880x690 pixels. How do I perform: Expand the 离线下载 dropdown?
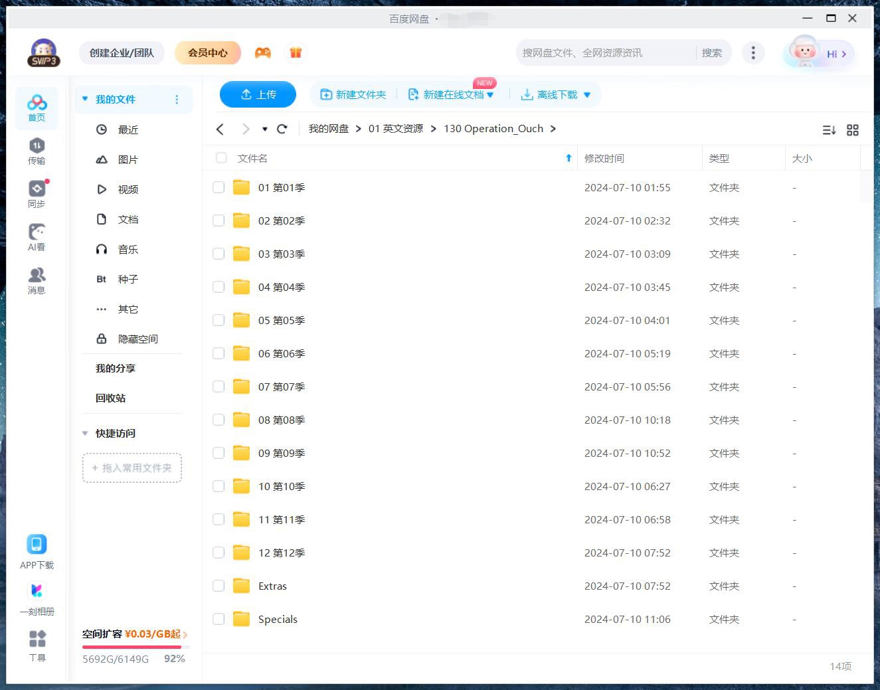pyautogui.click(x=586, y=94)
